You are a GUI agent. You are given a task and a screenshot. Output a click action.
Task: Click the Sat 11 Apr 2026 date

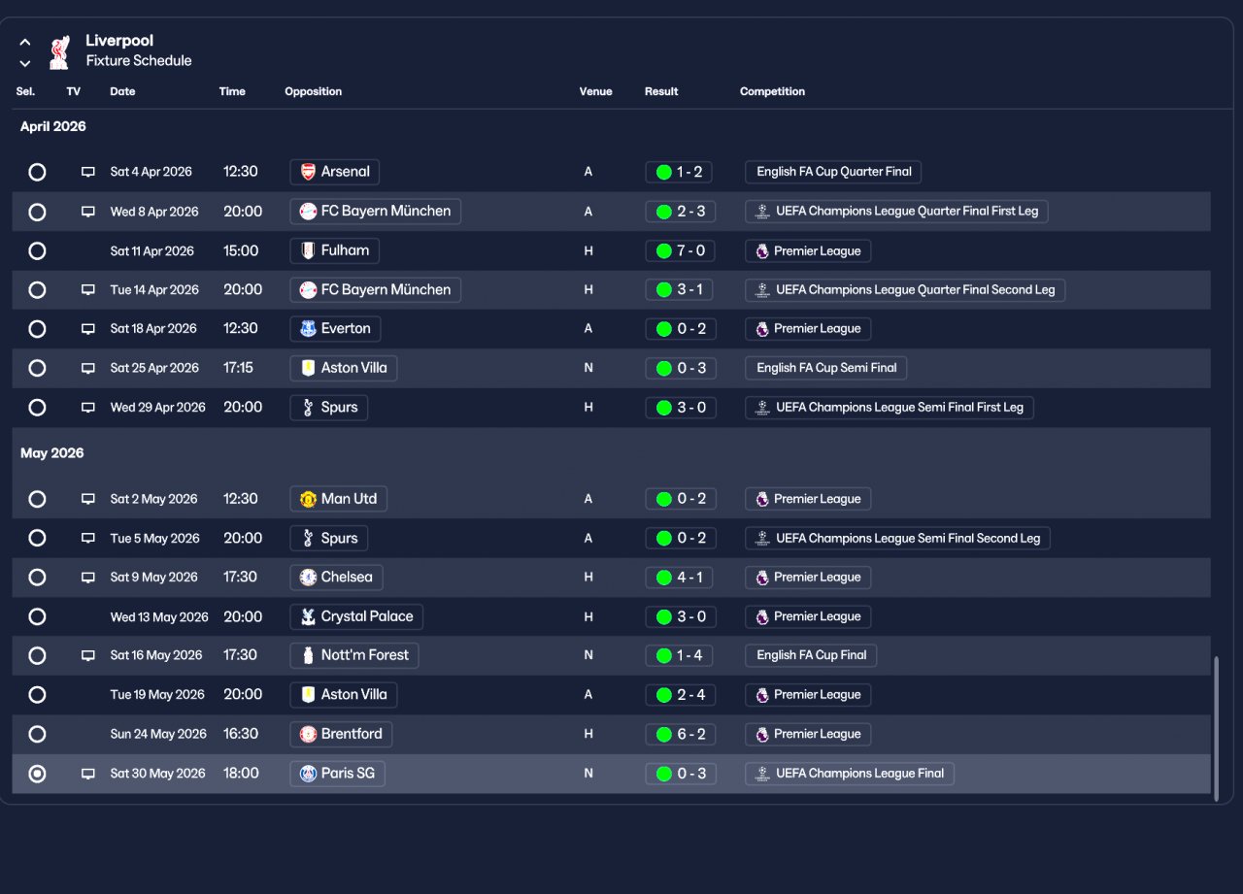[x=152, y=250]
